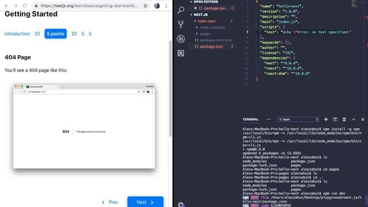Click the "next" dependency version line
The image size is (368, 207).
[281, 63]
